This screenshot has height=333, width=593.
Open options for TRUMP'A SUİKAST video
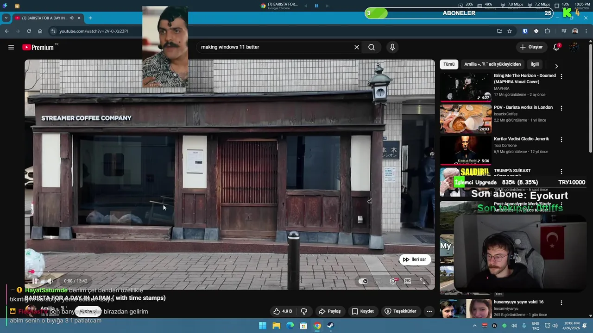[561, 172]
